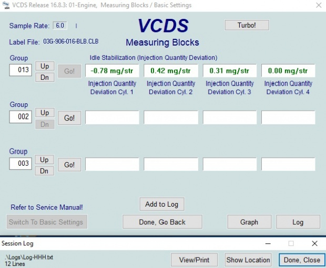Click the Turbo! button

pyautogui.click(x=247, y=25)
